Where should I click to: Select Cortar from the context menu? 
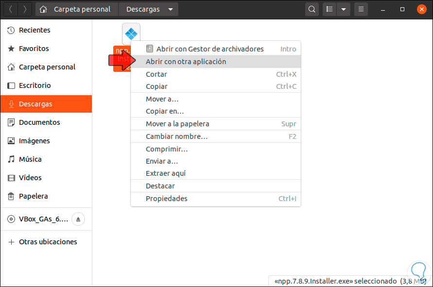pyautogui.click(x=216, y=74)
